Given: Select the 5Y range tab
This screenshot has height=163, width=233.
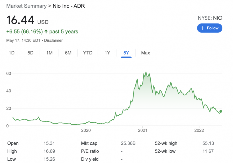Looking at the screenshot, I should pos(126,53).
